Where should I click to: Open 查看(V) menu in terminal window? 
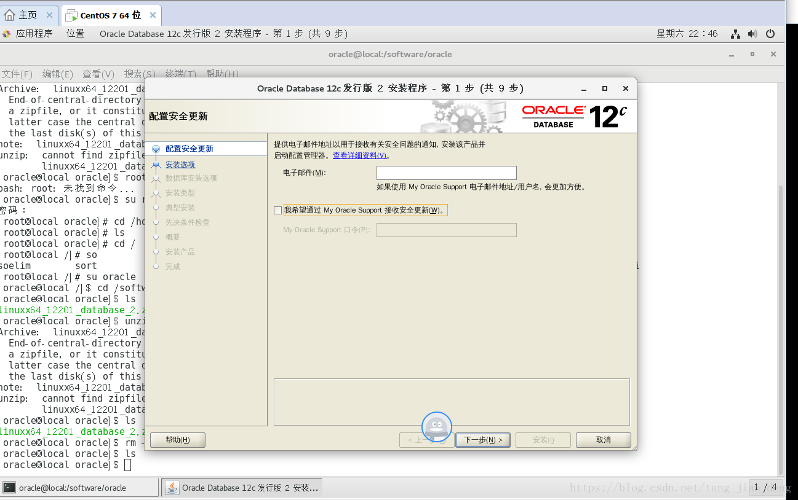click(x=98, y=74)
